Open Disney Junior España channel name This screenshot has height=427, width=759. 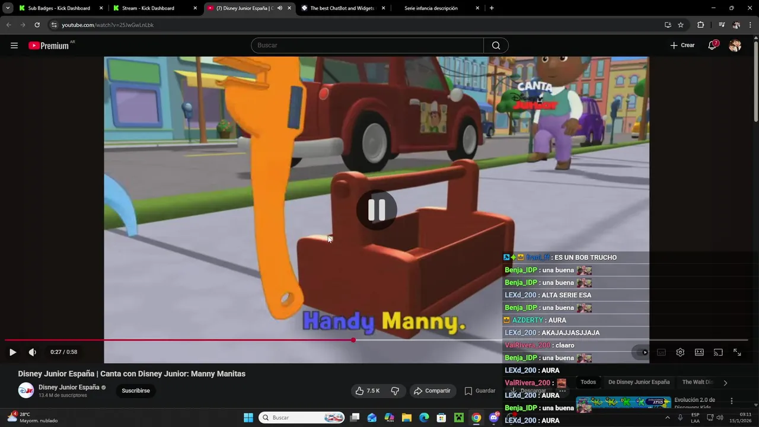pos(69,387)
